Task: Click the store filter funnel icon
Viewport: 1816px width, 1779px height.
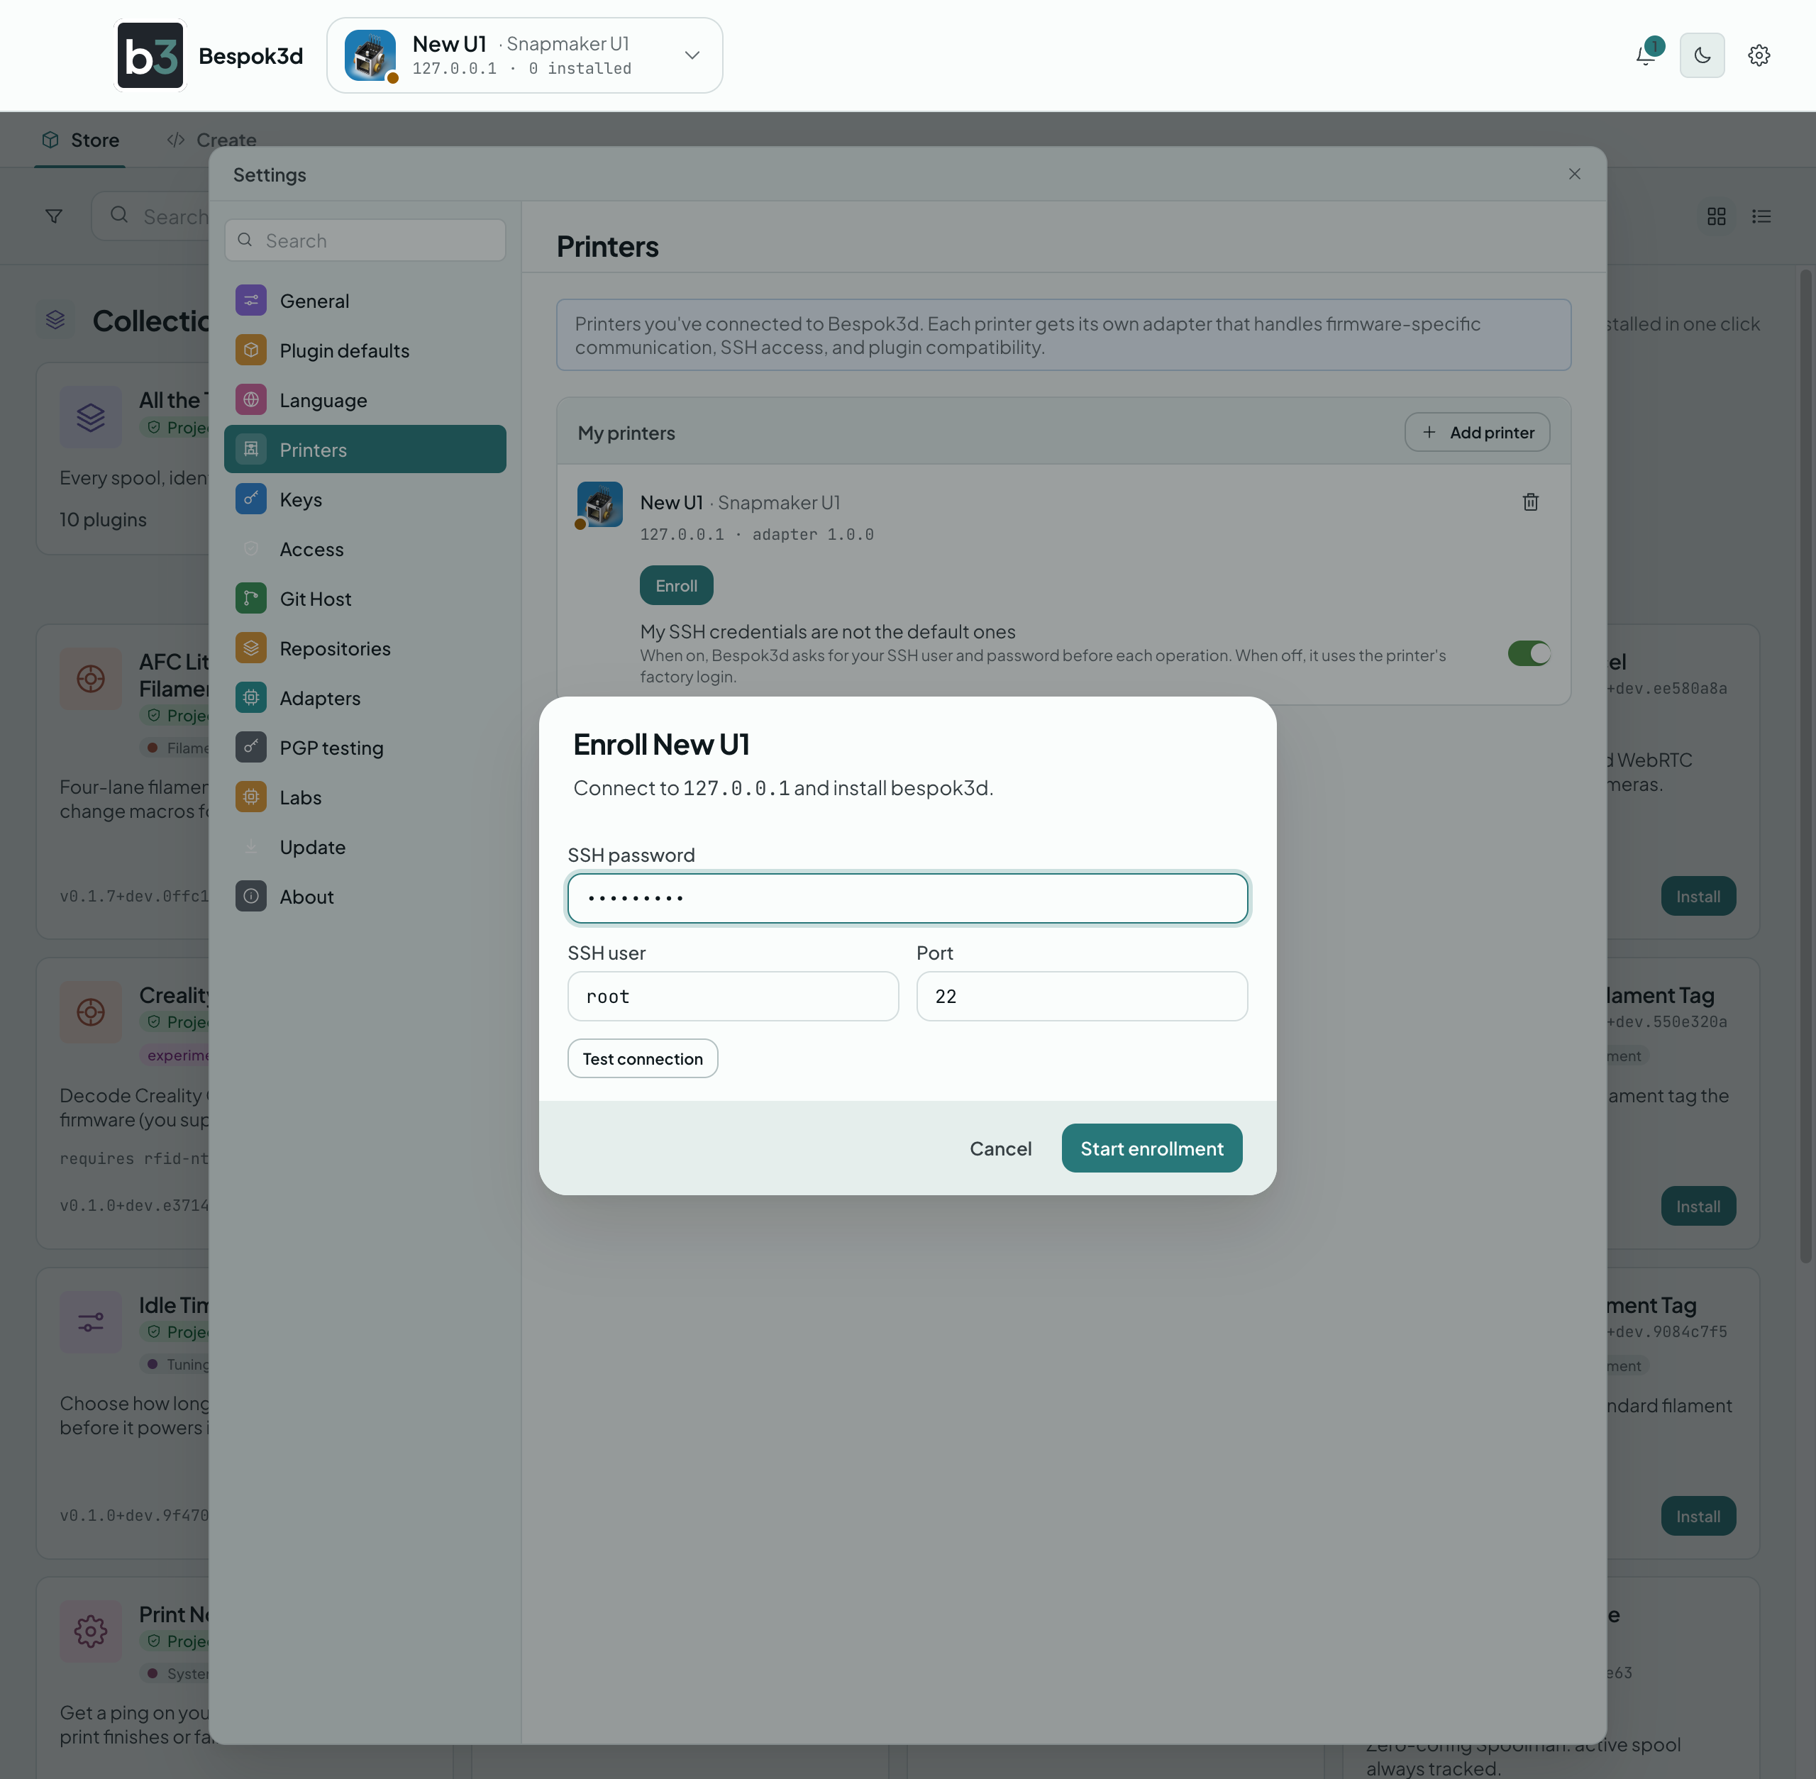Action: click(54, 216)
